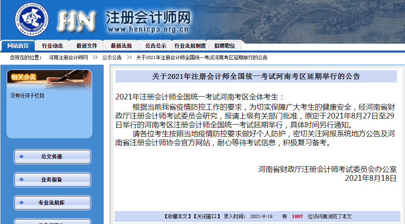The width and height of the screenshot is (405, 224).
Task: Click the red visitor count 1807
Action: [297, 217]
